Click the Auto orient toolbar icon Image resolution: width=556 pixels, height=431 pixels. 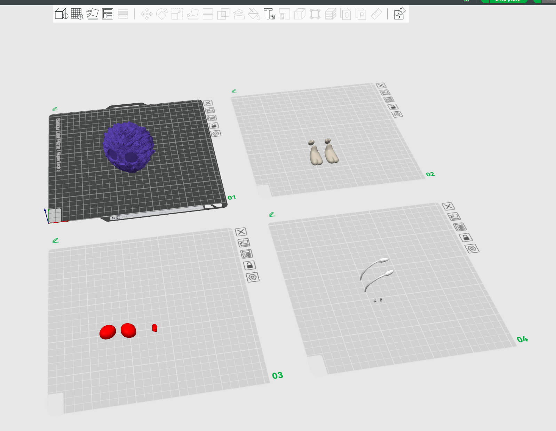point(92,14)
